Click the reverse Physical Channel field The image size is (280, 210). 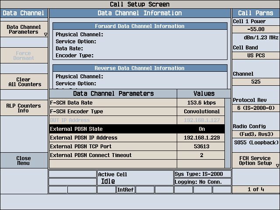(x=80, y=77)
